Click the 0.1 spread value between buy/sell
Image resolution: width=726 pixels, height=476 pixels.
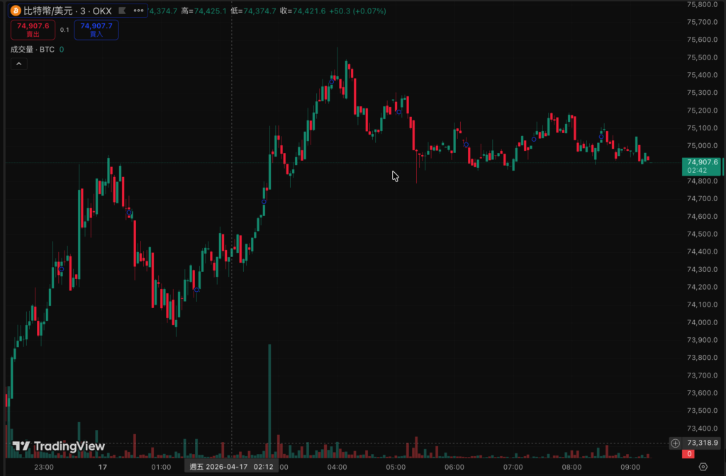pyautogui.click(x=65, y=30)
